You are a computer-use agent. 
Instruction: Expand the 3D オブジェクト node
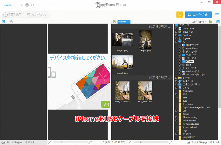179,45
